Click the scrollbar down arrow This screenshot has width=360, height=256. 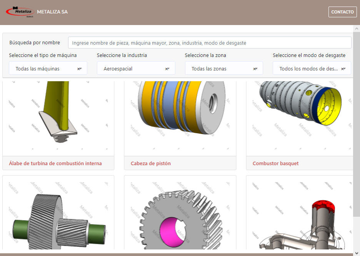point(356,253)
